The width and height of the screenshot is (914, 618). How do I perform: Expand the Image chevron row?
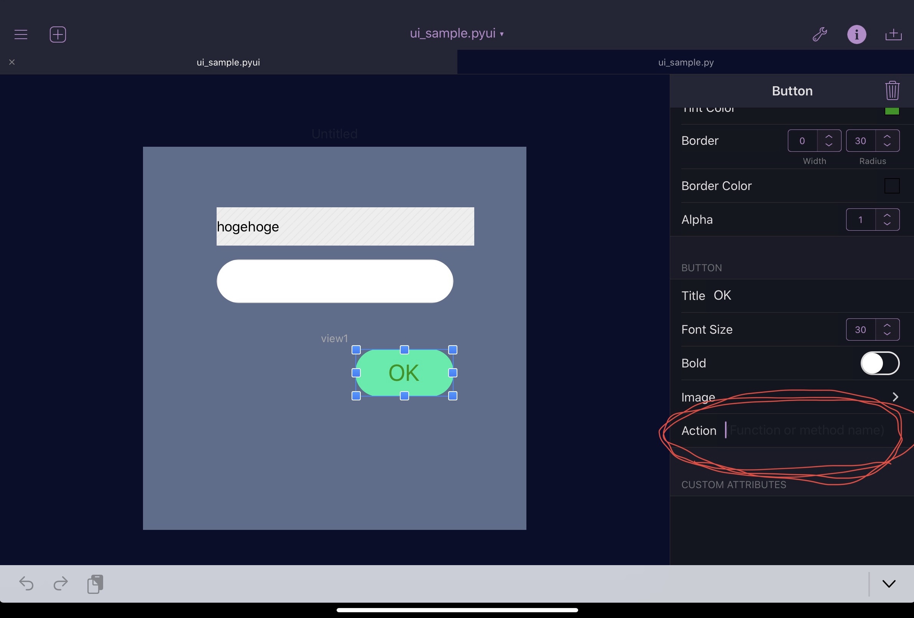895,397
